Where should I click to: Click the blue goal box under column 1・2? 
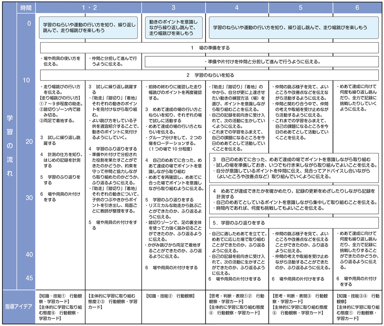[88, 28]
